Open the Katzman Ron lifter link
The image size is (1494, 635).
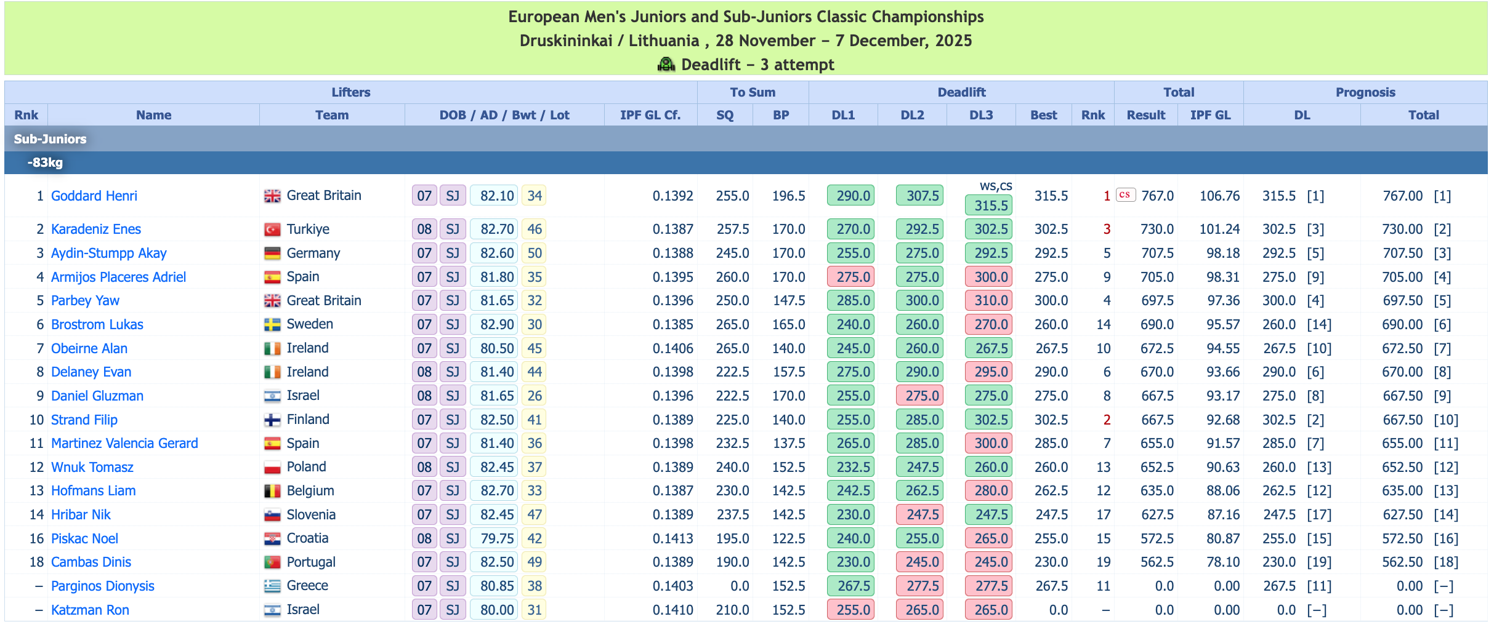(90, 610)
